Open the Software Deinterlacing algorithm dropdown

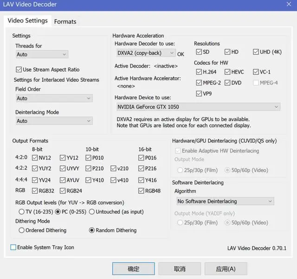225,201
